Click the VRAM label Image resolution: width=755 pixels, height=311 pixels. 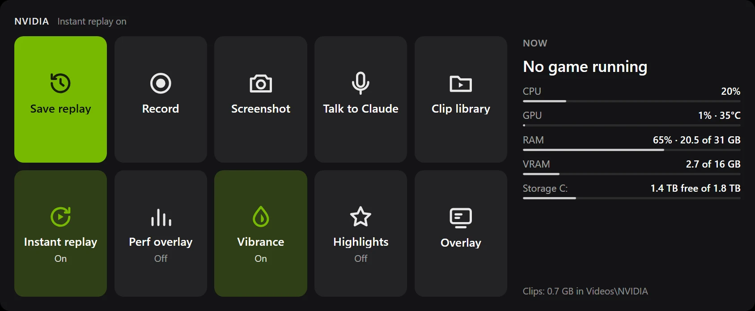[x=536, y=164]
